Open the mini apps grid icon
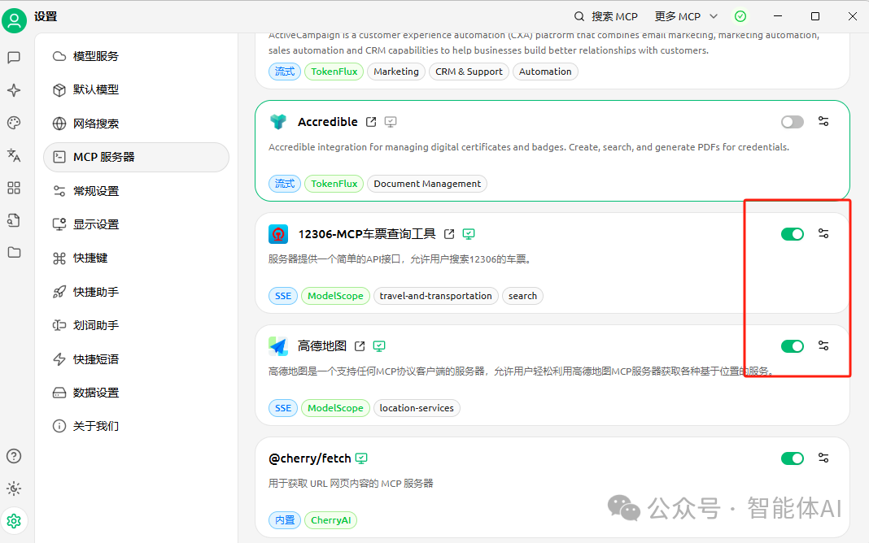 [x=14, y=189]
